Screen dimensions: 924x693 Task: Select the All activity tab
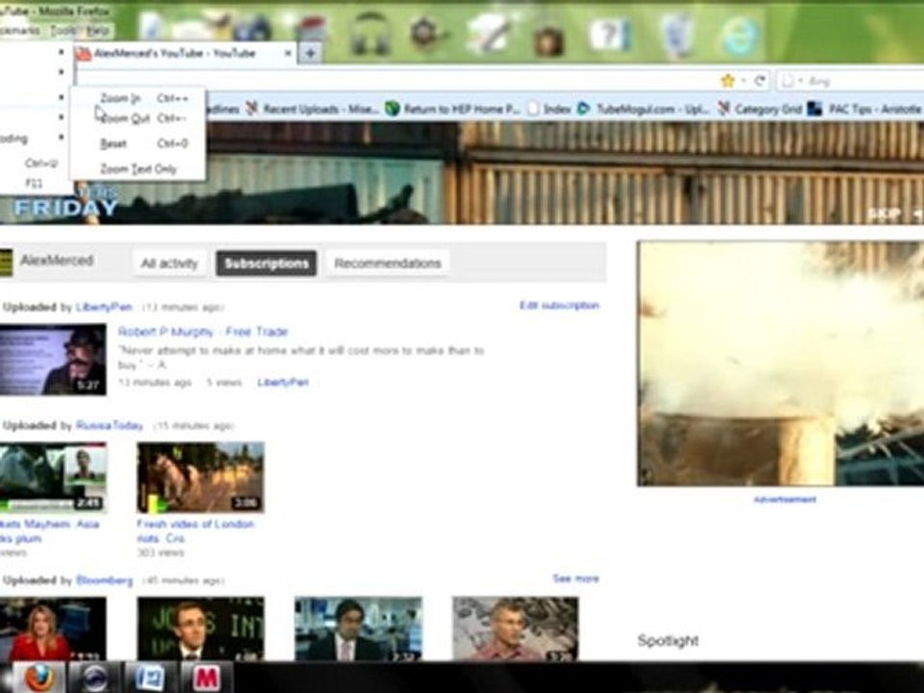[x=169, y=264]
